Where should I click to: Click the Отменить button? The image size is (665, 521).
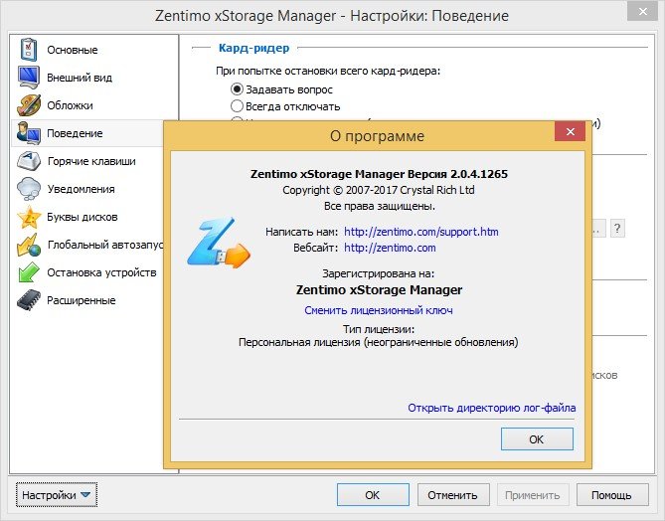click(x=453, y=495)
